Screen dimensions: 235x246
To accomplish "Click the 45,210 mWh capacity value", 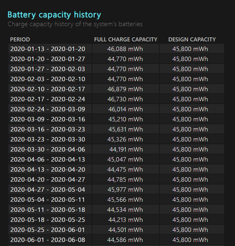I will click(125, 119).
